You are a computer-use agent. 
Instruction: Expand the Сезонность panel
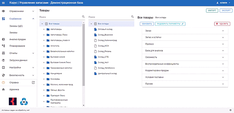coord(185,57)
